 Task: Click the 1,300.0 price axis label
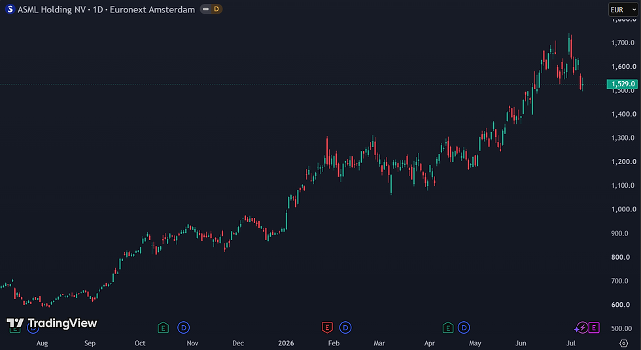click(x=623, y=138)
